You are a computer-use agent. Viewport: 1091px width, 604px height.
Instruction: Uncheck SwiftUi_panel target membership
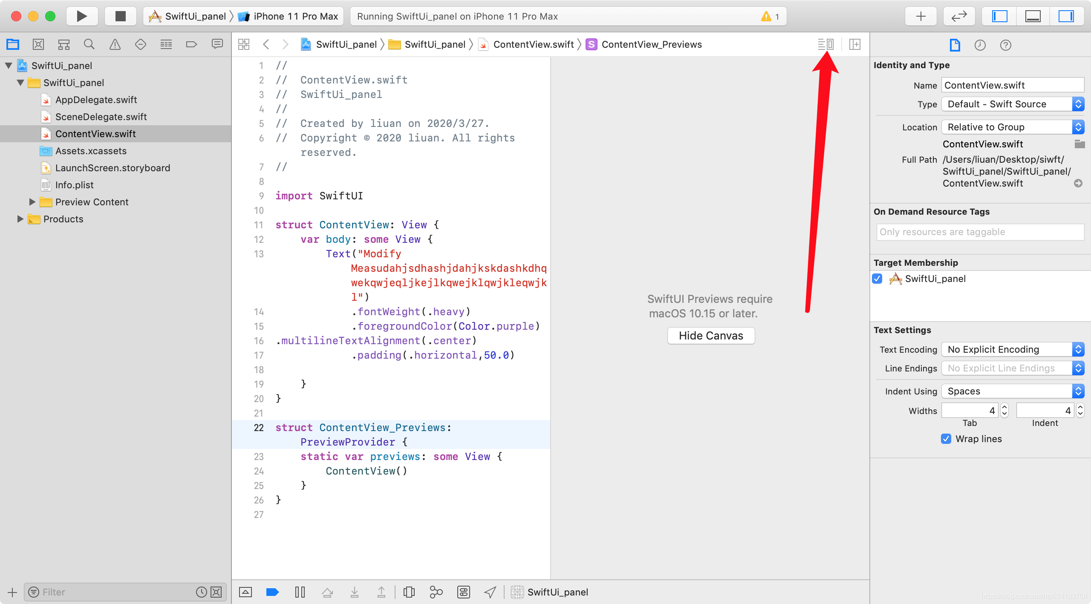877,279
